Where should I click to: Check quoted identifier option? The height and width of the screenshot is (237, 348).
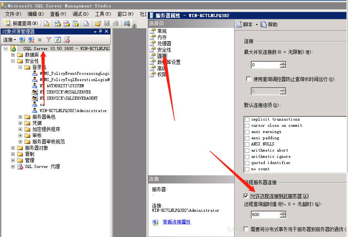click(x=247, y=163)
